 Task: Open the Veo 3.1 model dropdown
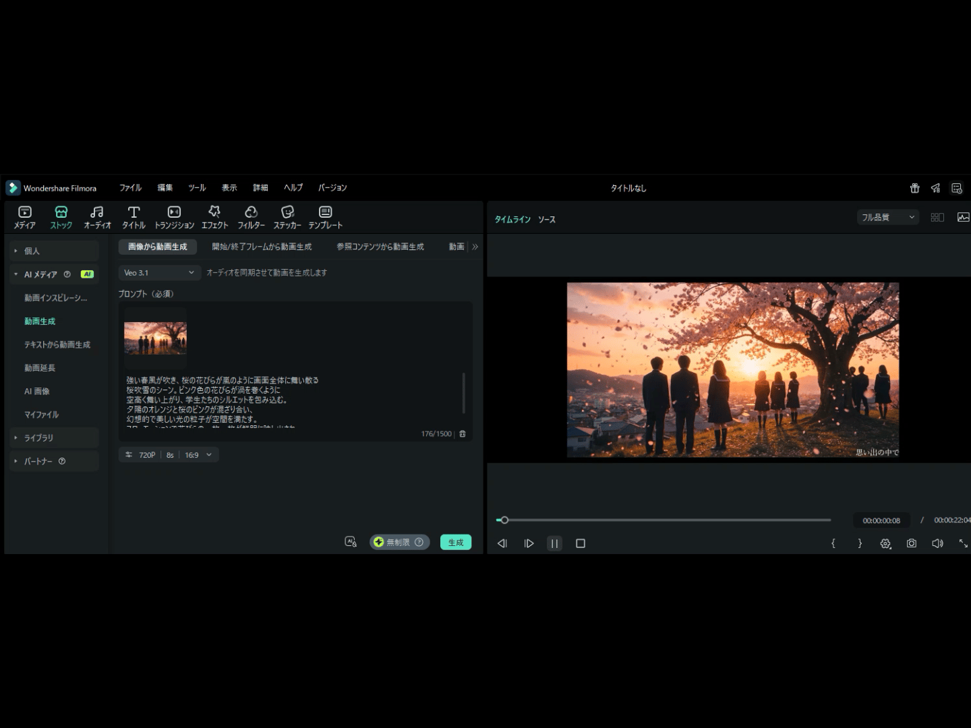(159, 272)
